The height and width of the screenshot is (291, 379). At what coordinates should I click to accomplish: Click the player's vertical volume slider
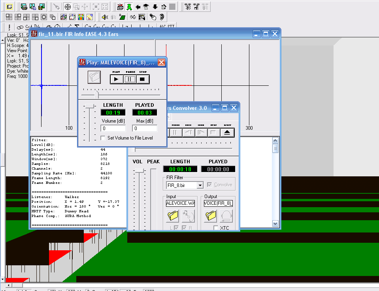pos(89,106)
